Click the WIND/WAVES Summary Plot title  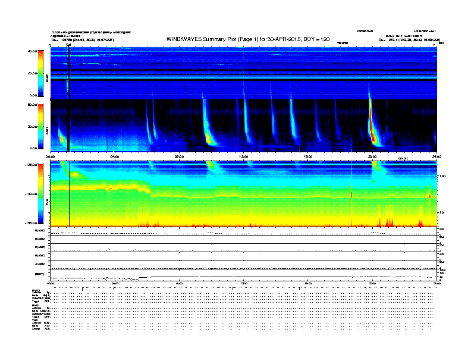click(248, 39)
